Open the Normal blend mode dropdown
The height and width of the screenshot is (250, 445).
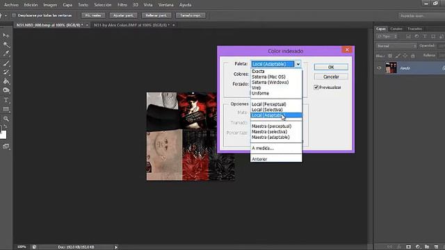pyautogui.click(x=396, y=46)
